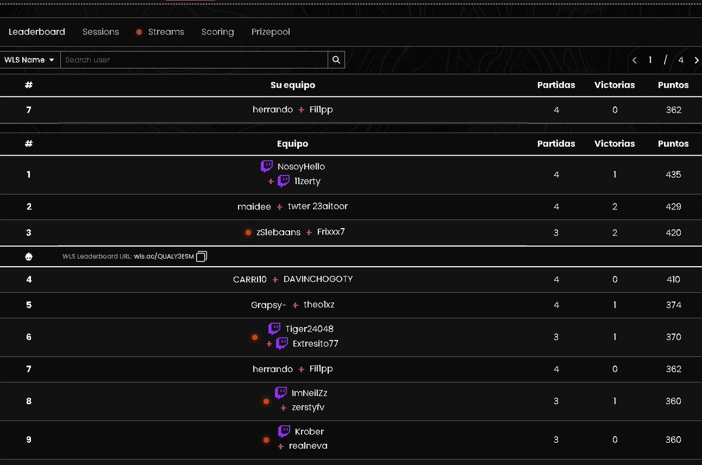Expand the WLS Name dropdown
Screen dimensions: 702x465
point(30,60)
